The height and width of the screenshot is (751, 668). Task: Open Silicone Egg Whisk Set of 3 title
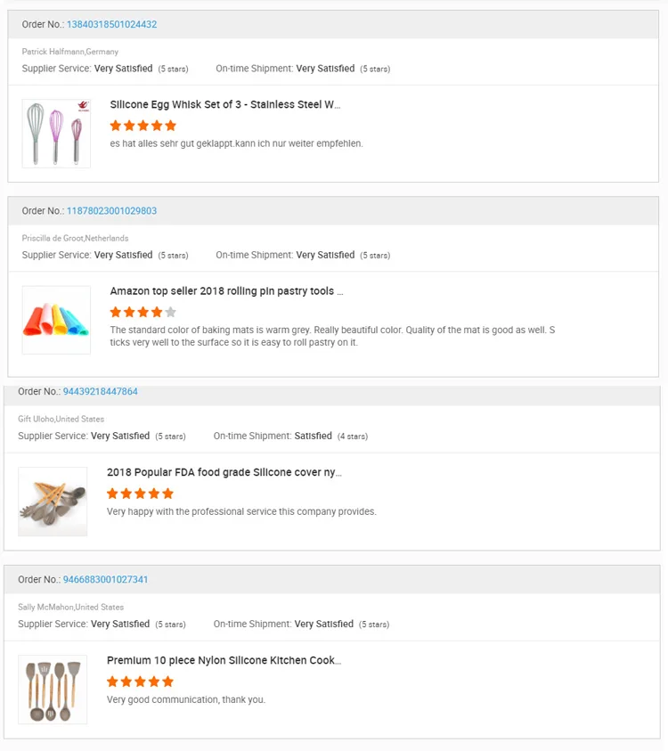(x=224, y=104)
